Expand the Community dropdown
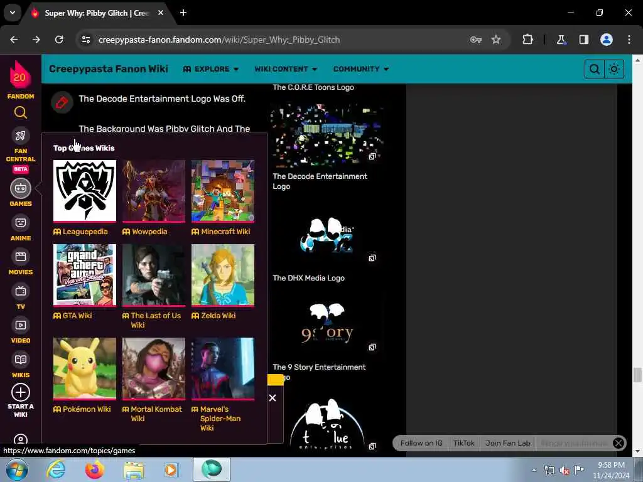Screen dimensions: 643x482 click(x=361, y=69)
